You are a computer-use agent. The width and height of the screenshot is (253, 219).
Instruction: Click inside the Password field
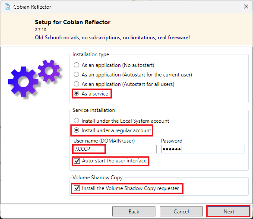click(202, 149)
